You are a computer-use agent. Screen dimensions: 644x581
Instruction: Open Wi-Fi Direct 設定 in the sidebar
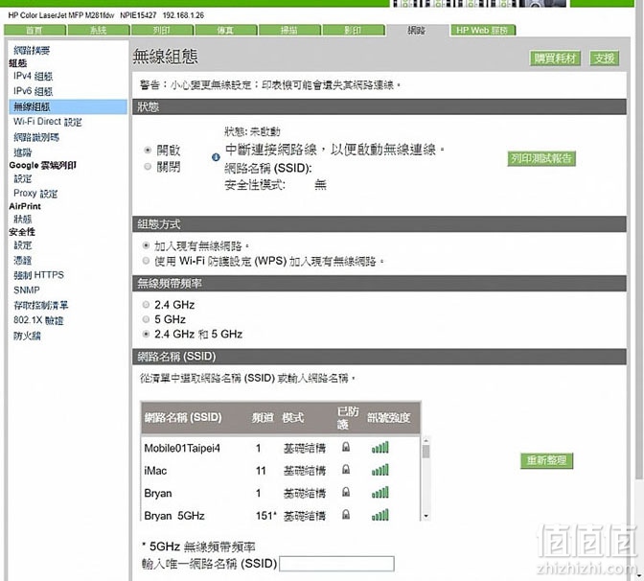pos(47,122)
